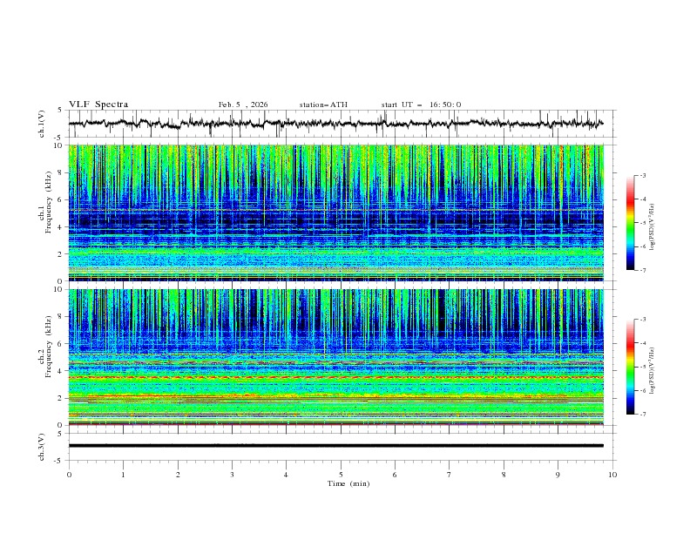Click the "Time (min)" x-axis label
Image resolution: width=690 pixels, height=533 pixels.
[x=348, y=483]
